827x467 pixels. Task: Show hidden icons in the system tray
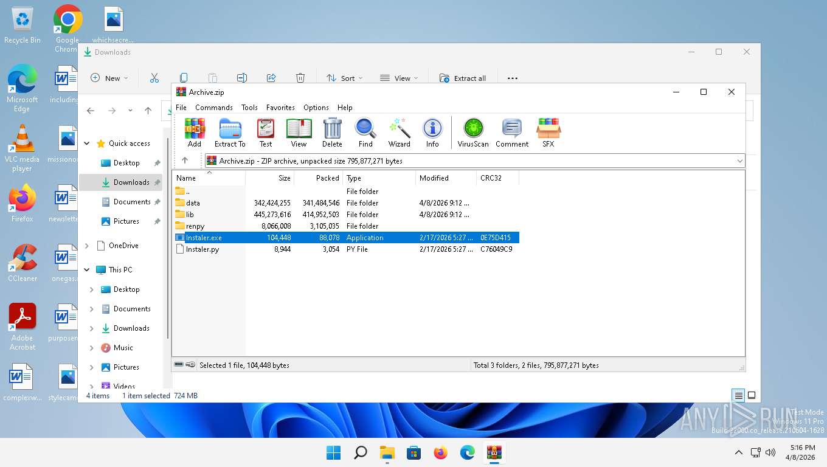point(739,452)
